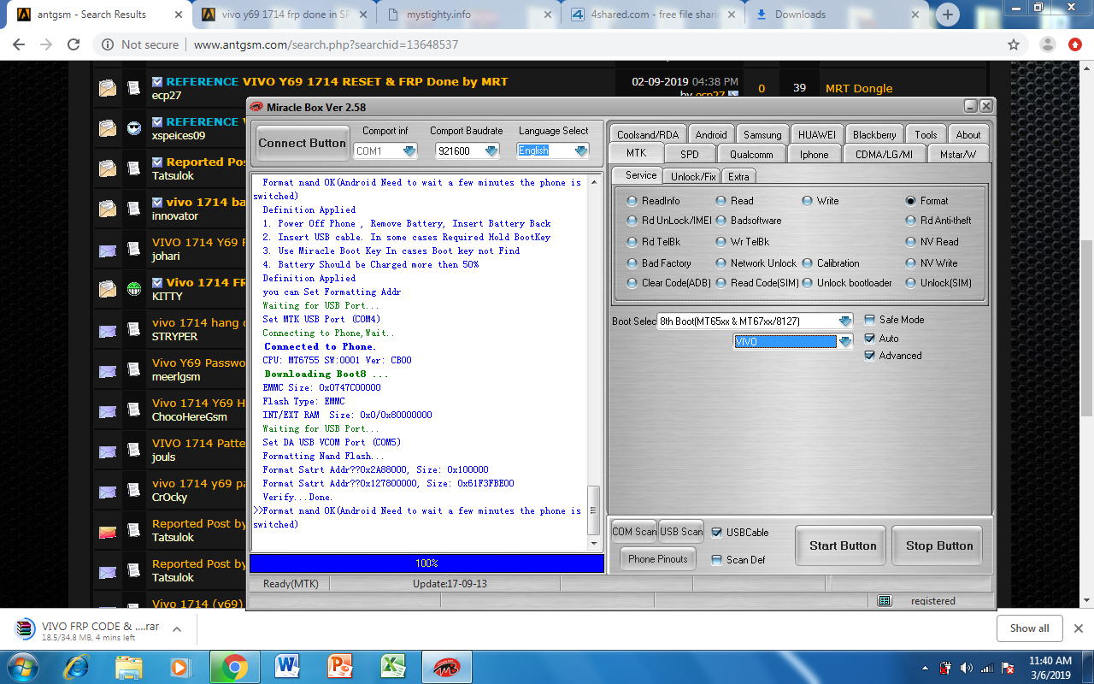Expand the Boot Select 8th Boot dropdown
Screen dimensions: 1094x684
pos(845,321)
